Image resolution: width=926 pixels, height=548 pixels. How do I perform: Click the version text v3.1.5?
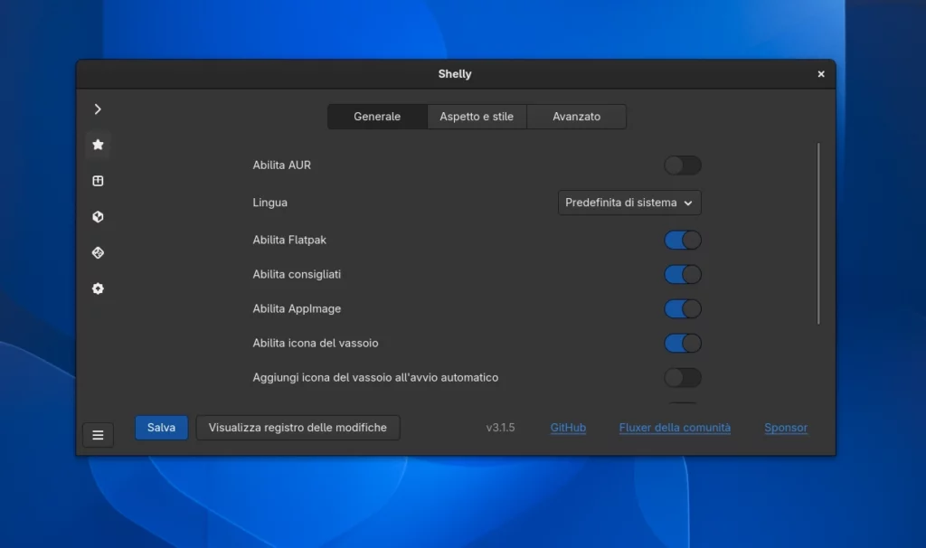click(x=500, y=428)
